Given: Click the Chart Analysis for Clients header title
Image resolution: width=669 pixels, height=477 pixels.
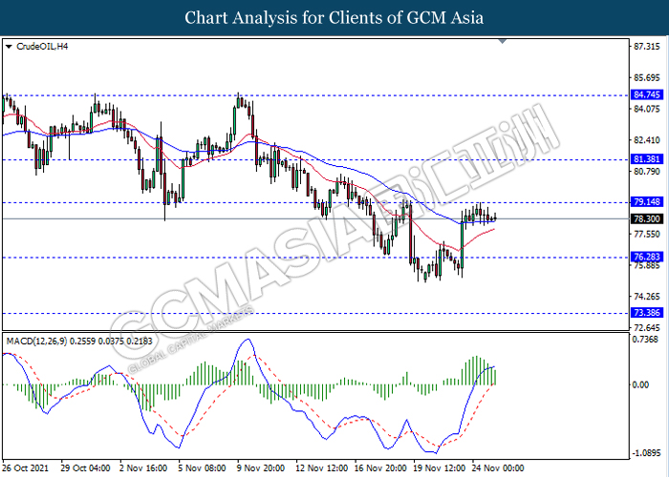Looking at the screenshot, I should tap(334, 18).
